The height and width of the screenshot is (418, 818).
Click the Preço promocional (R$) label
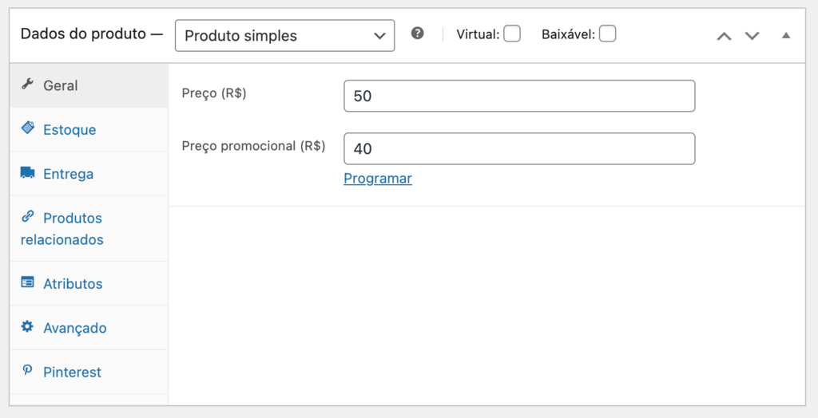pyautogui.click(x=253, y=146)
